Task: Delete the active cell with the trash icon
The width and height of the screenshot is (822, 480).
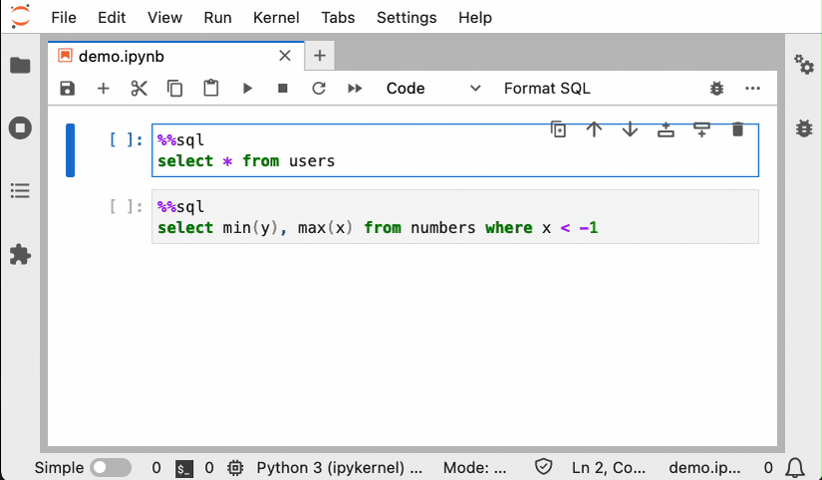Action: (737, 129)
